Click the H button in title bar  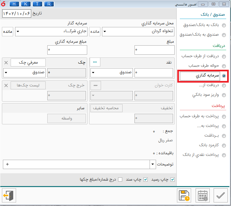point(14,4)
